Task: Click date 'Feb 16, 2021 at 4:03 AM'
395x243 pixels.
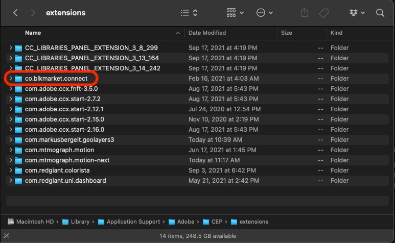Action: point(223,79)
